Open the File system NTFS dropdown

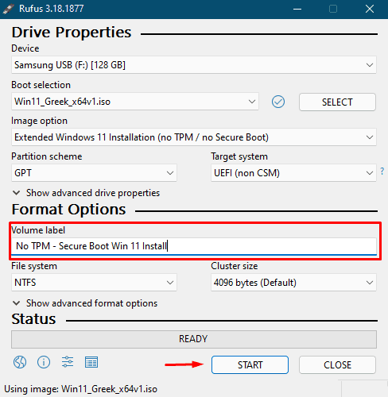[94, 283]
